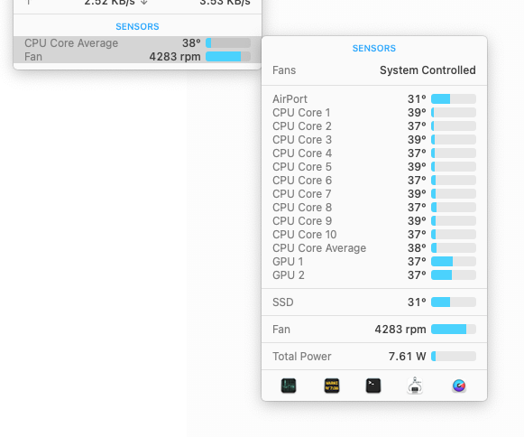This screenshot has height=437, width=524.
Task: Click the SENSORS heading in the left panel
Action: click(x=137, y=27)
